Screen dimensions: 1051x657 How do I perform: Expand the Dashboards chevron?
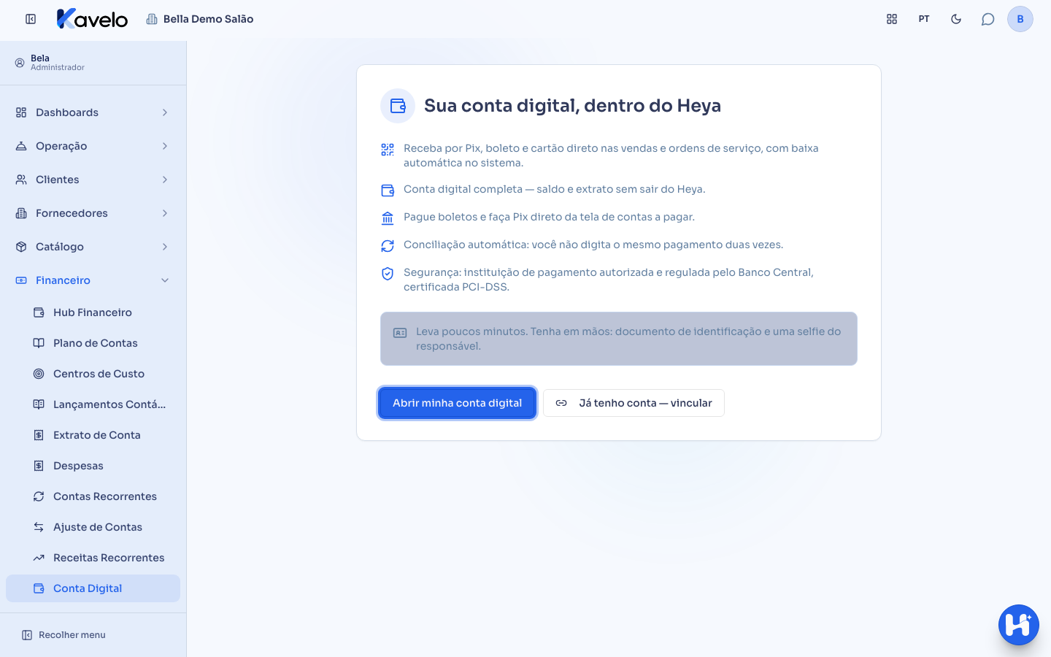pos(165,112)
